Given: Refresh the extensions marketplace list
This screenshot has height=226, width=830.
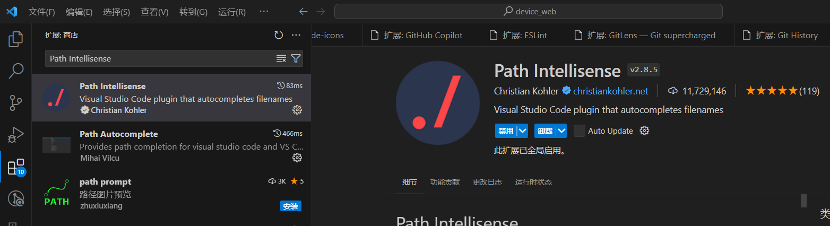Looking at the screenshot, I should point(279,35).
